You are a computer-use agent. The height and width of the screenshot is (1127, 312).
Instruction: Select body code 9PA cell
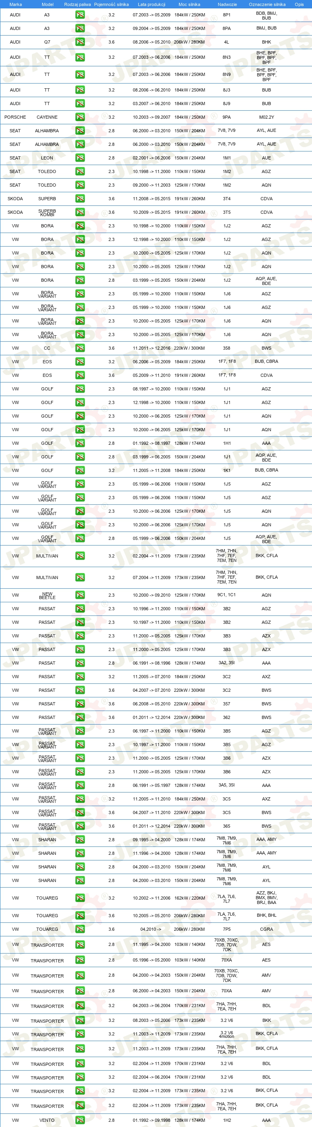tap(226, 117)
